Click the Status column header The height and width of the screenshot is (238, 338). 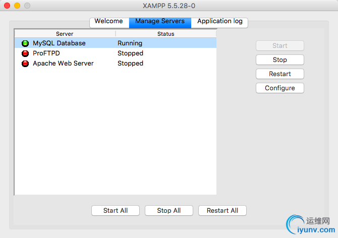click(x=166, y=34)
